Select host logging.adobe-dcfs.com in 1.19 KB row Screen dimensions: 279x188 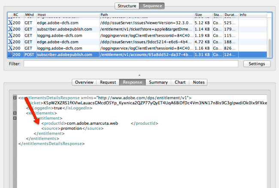tap(60, 35)
